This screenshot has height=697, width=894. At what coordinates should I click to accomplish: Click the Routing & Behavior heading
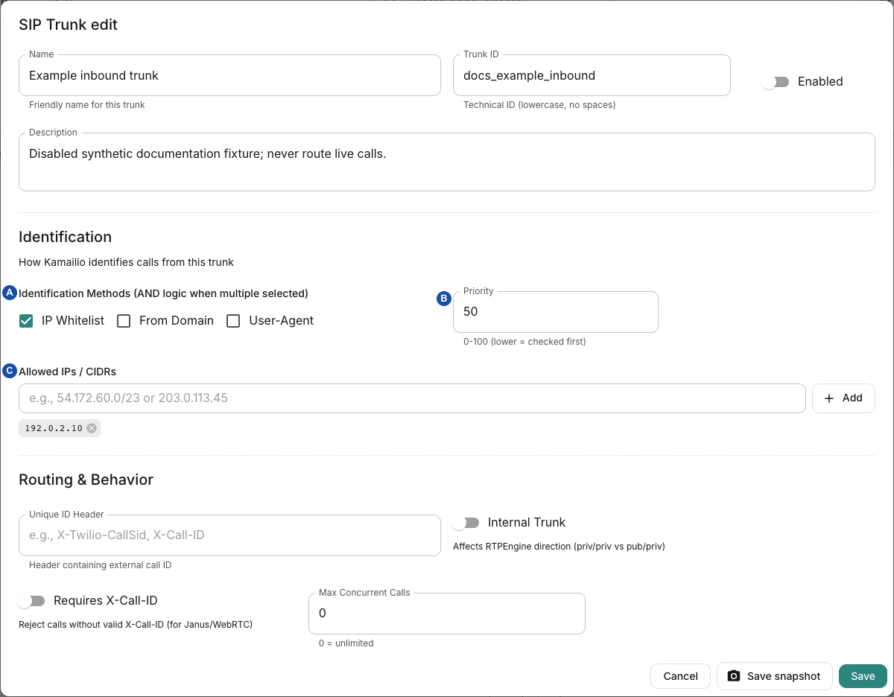pos(86,480)
